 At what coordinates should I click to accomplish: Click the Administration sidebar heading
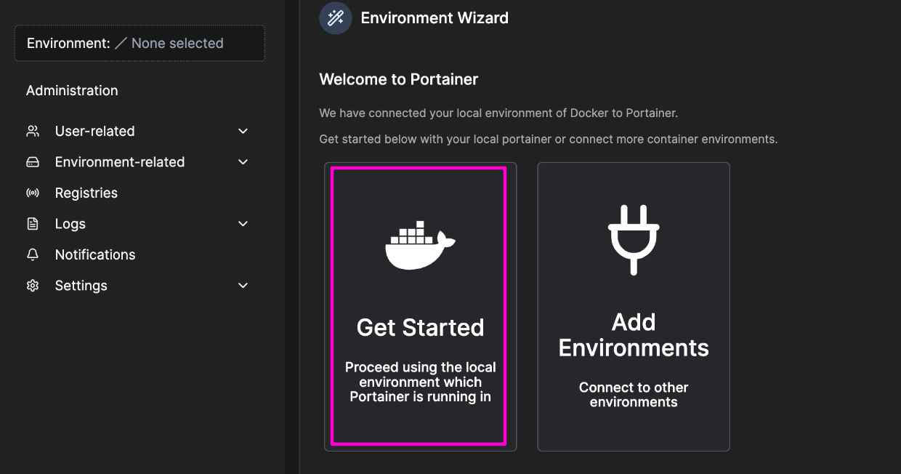72,91
